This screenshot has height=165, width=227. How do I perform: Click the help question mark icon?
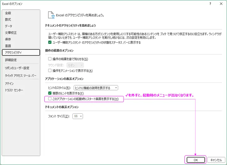[210, 4]
